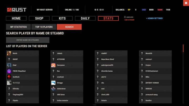Select player K1GO#melonrust
189x106 pixels.
pyautogui.click(x=155, y=71)
